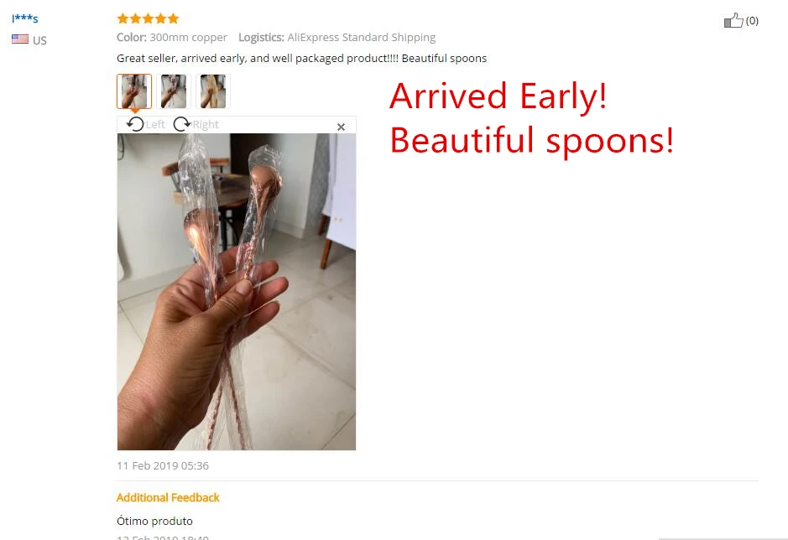Click the "300mm copper" color value
788x540 pixels.
(189, 37)
